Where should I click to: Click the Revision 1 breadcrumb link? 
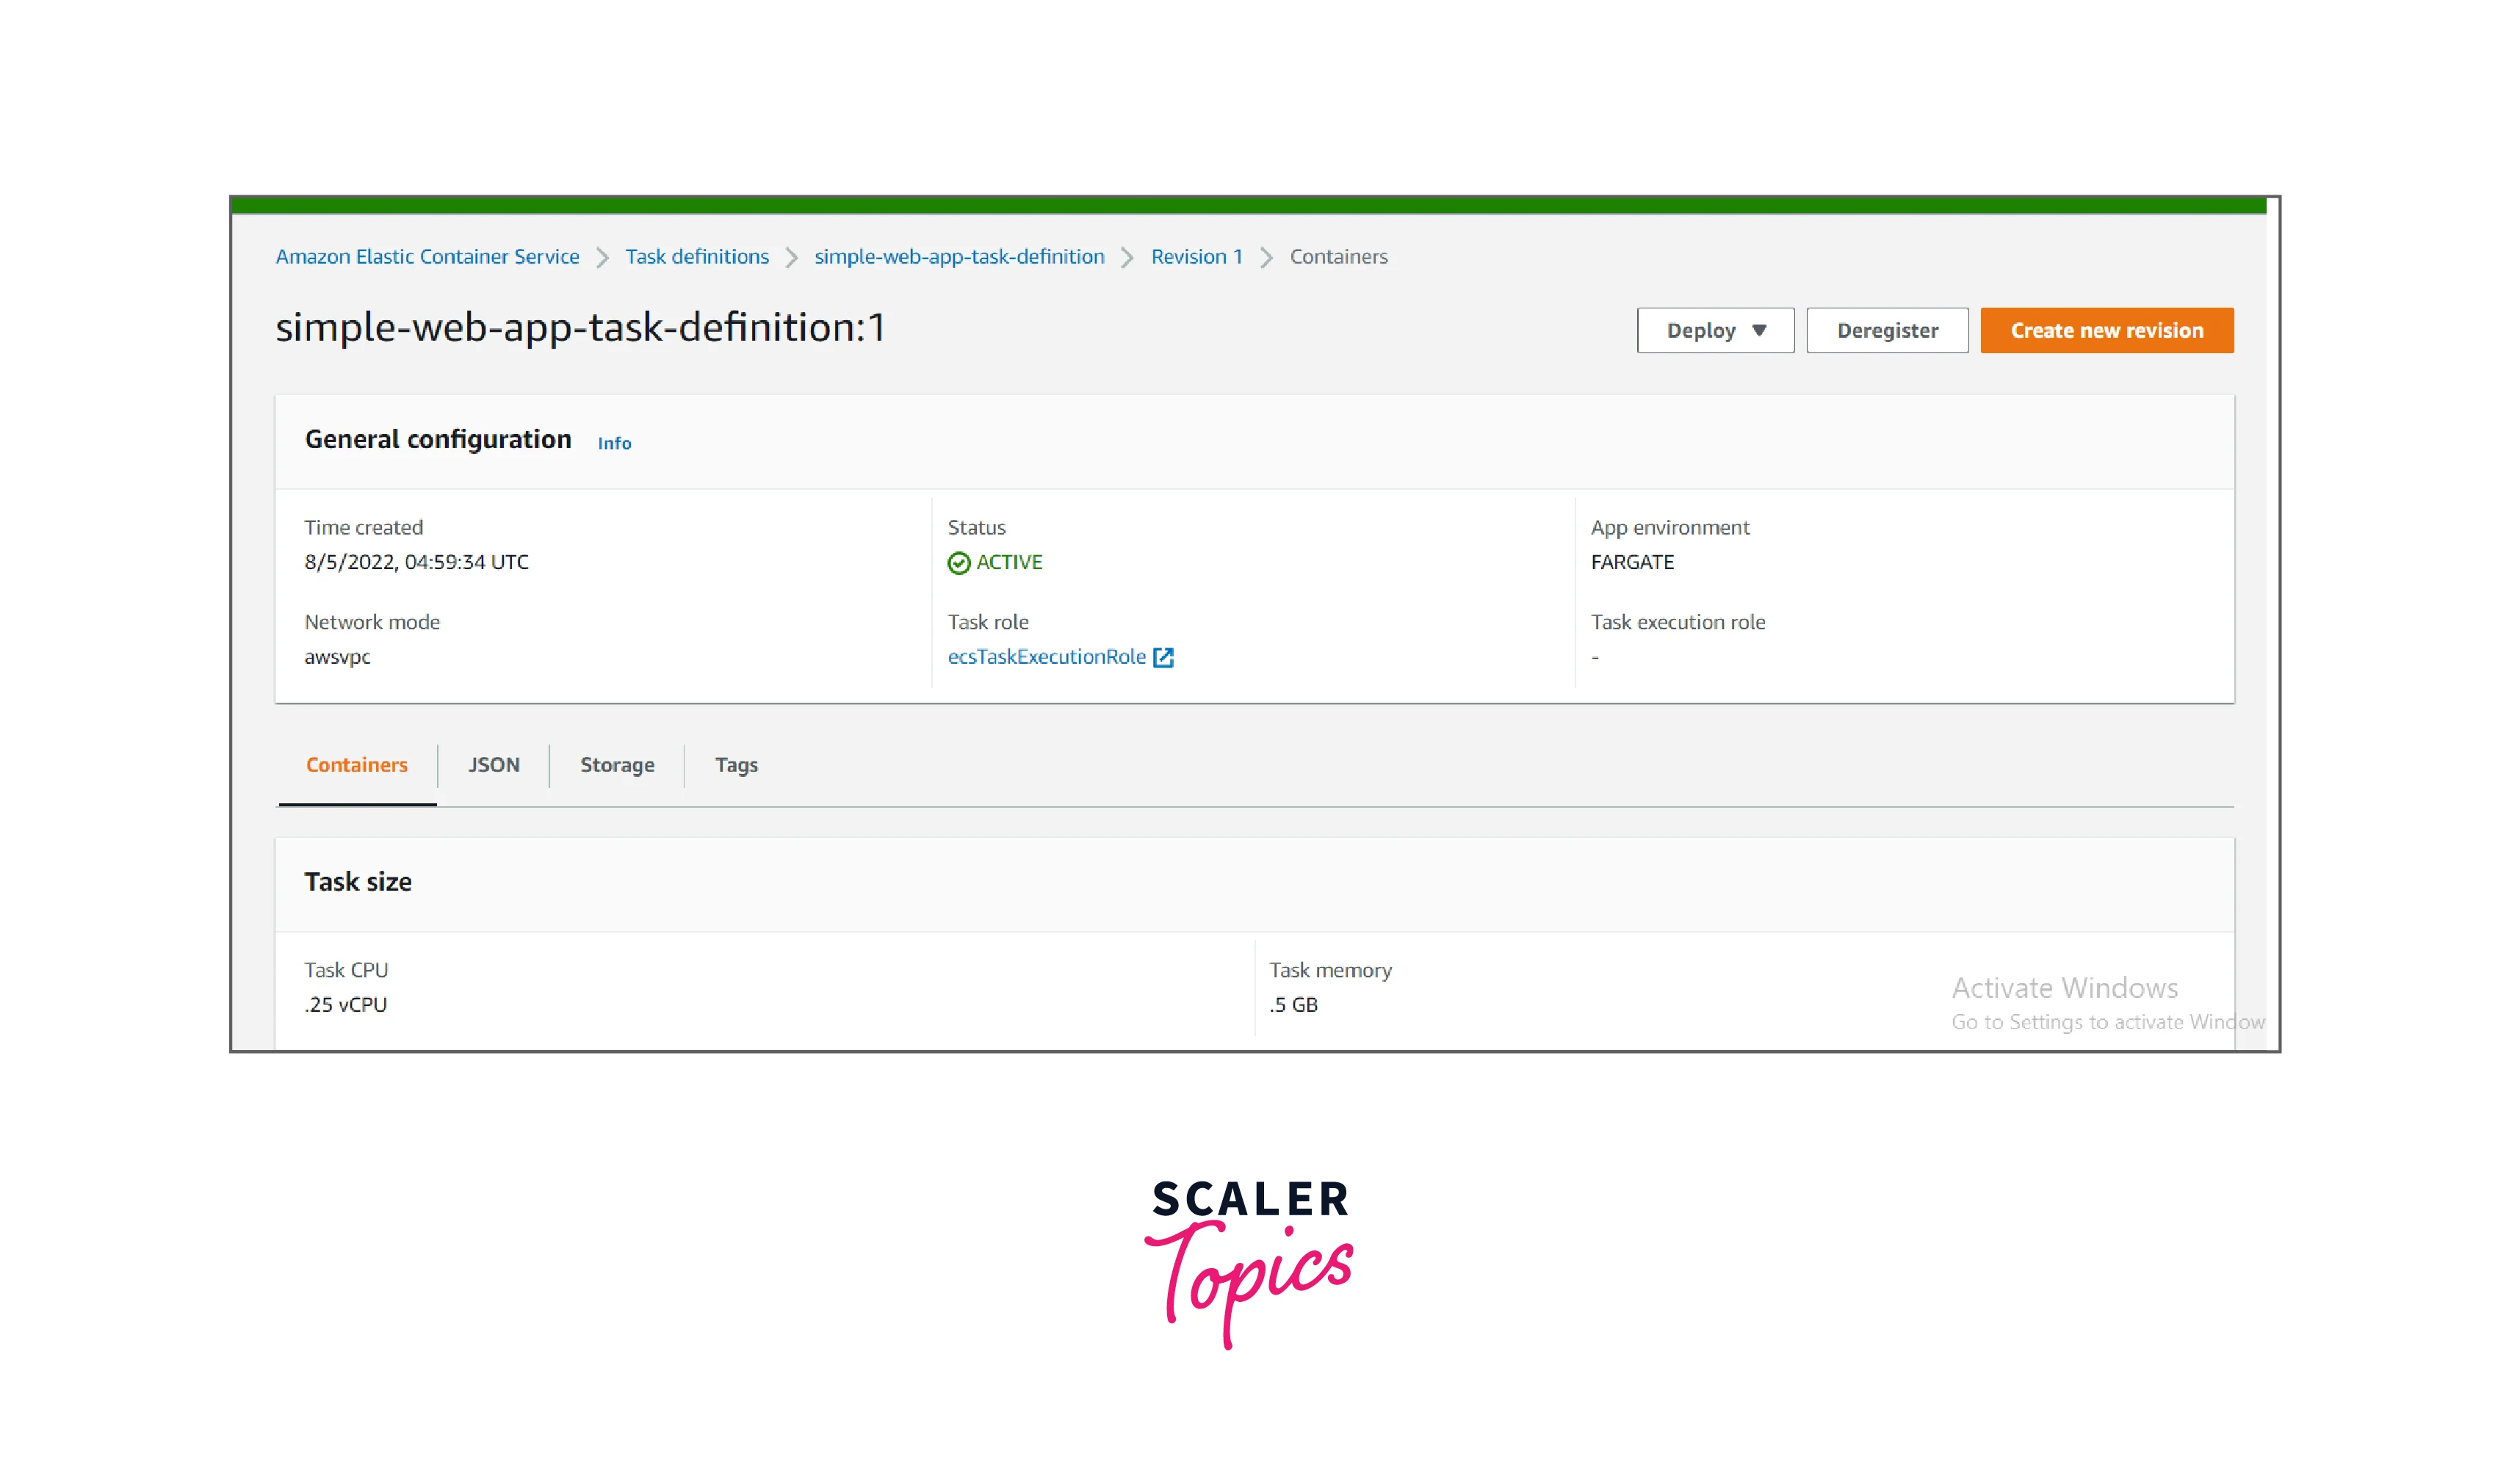[x=1196, y=257]
